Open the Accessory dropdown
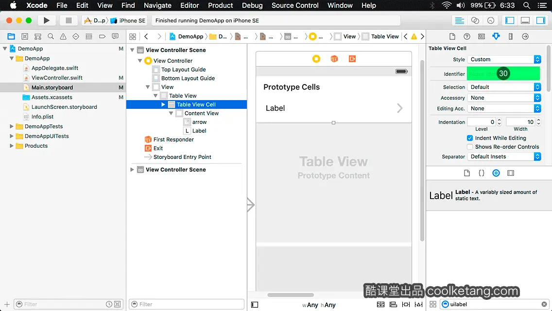The width and height of the screenshot is (552, 311). [504, 98]
